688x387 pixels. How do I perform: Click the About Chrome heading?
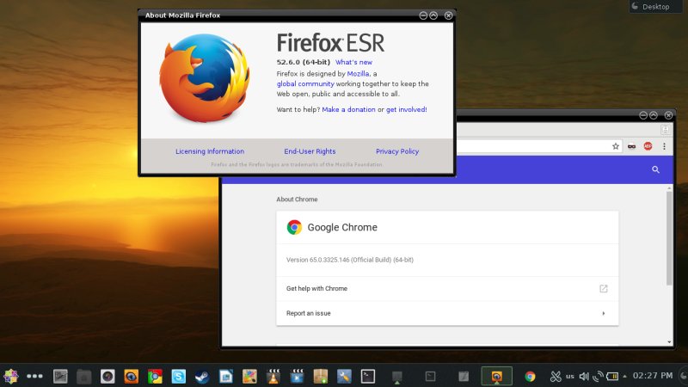(x=297, y=200)
